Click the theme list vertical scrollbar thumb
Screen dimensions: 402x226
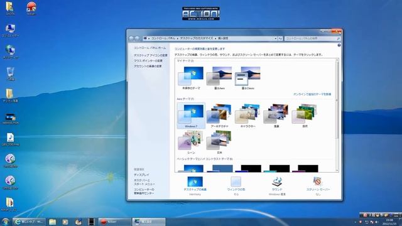click(337, 100)
